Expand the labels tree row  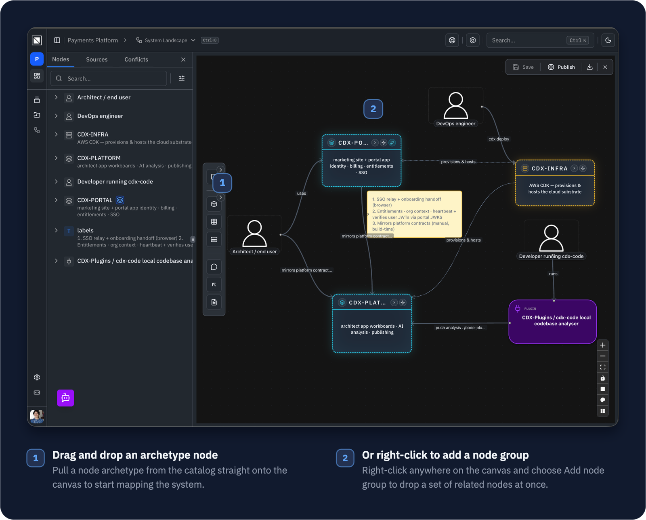[56, 230]
